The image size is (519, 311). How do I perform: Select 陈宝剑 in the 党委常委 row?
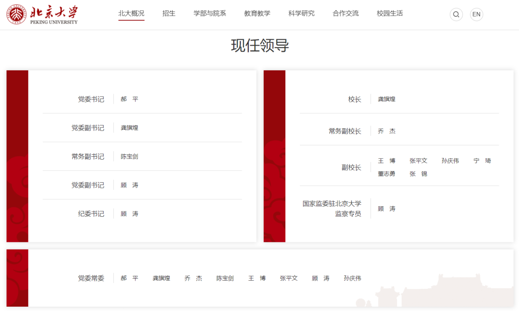coord(225,278)
